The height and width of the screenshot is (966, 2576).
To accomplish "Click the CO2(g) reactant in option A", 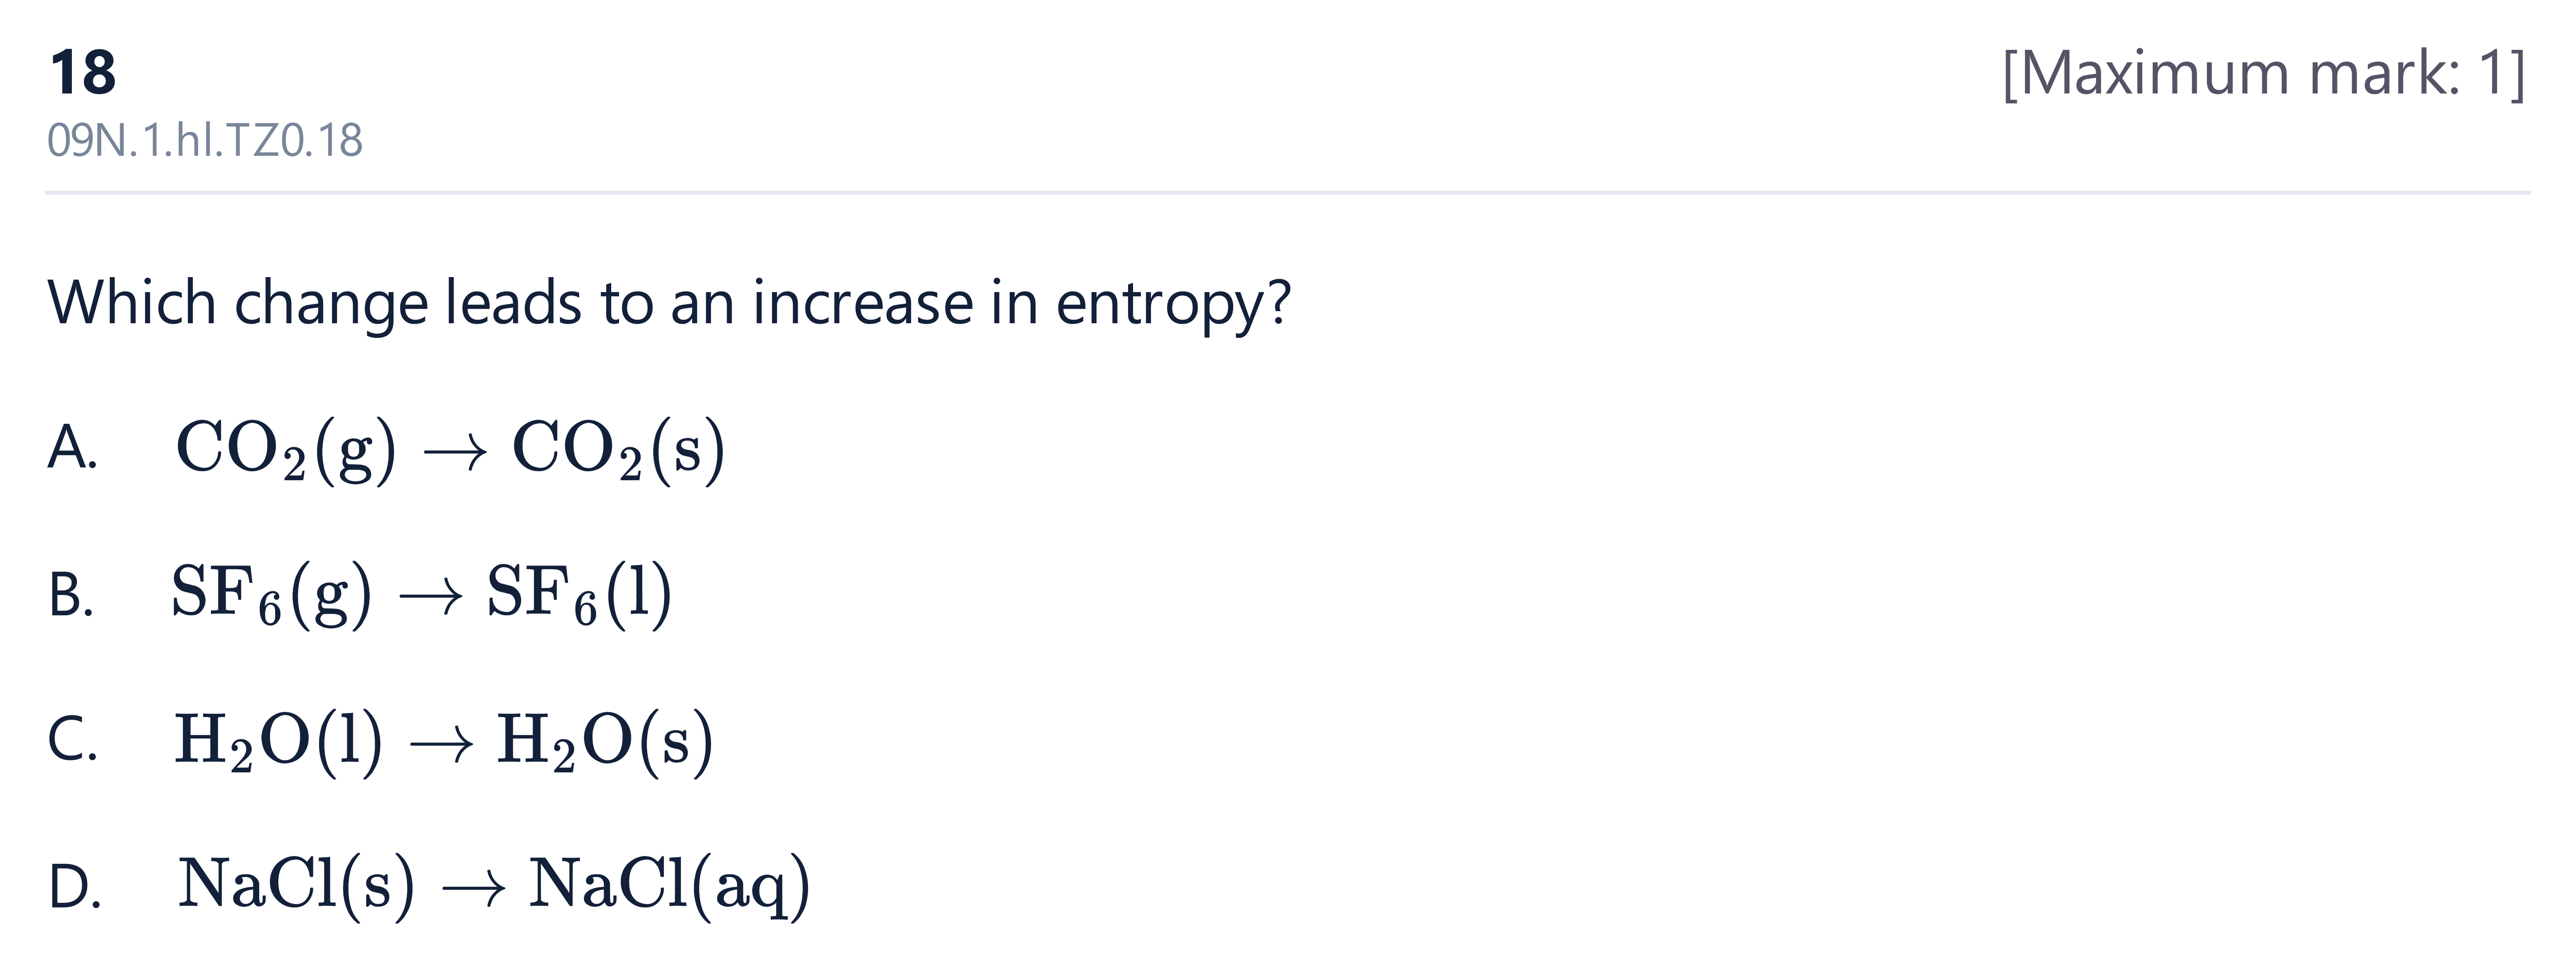I will click(x=286, y=449).
